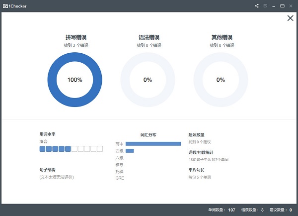Open the feedback message icon
Image resolution: width=298 pixels, height=216 pixels.
[265, 6]
